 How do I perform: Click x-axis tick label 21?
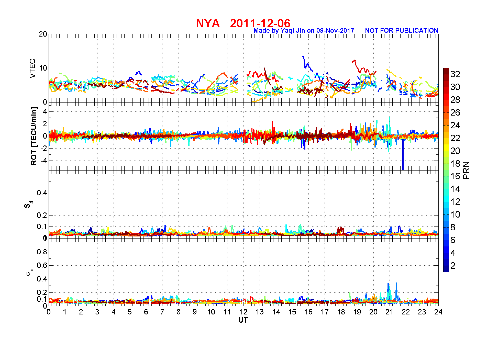[390, 312]
